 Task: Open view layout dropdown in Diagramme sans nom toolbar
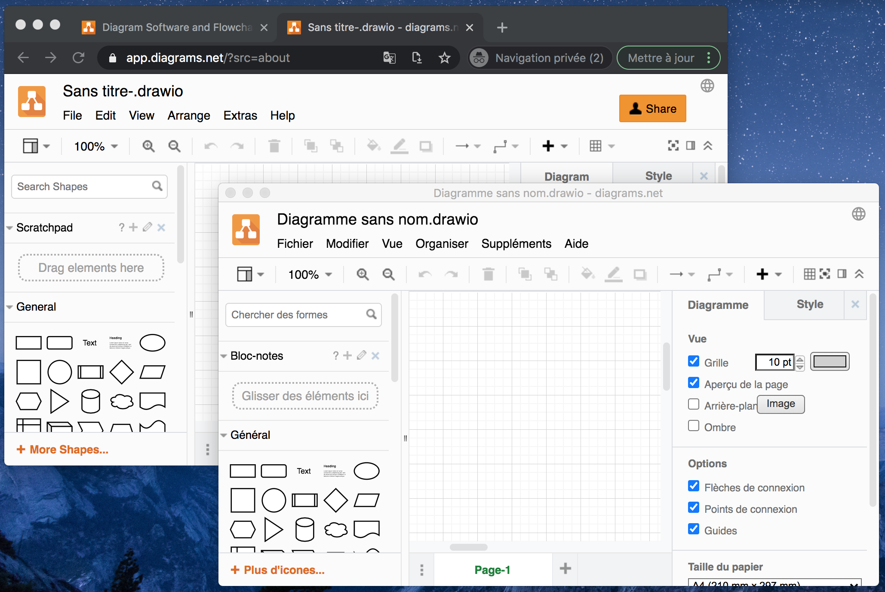(251, 274)
